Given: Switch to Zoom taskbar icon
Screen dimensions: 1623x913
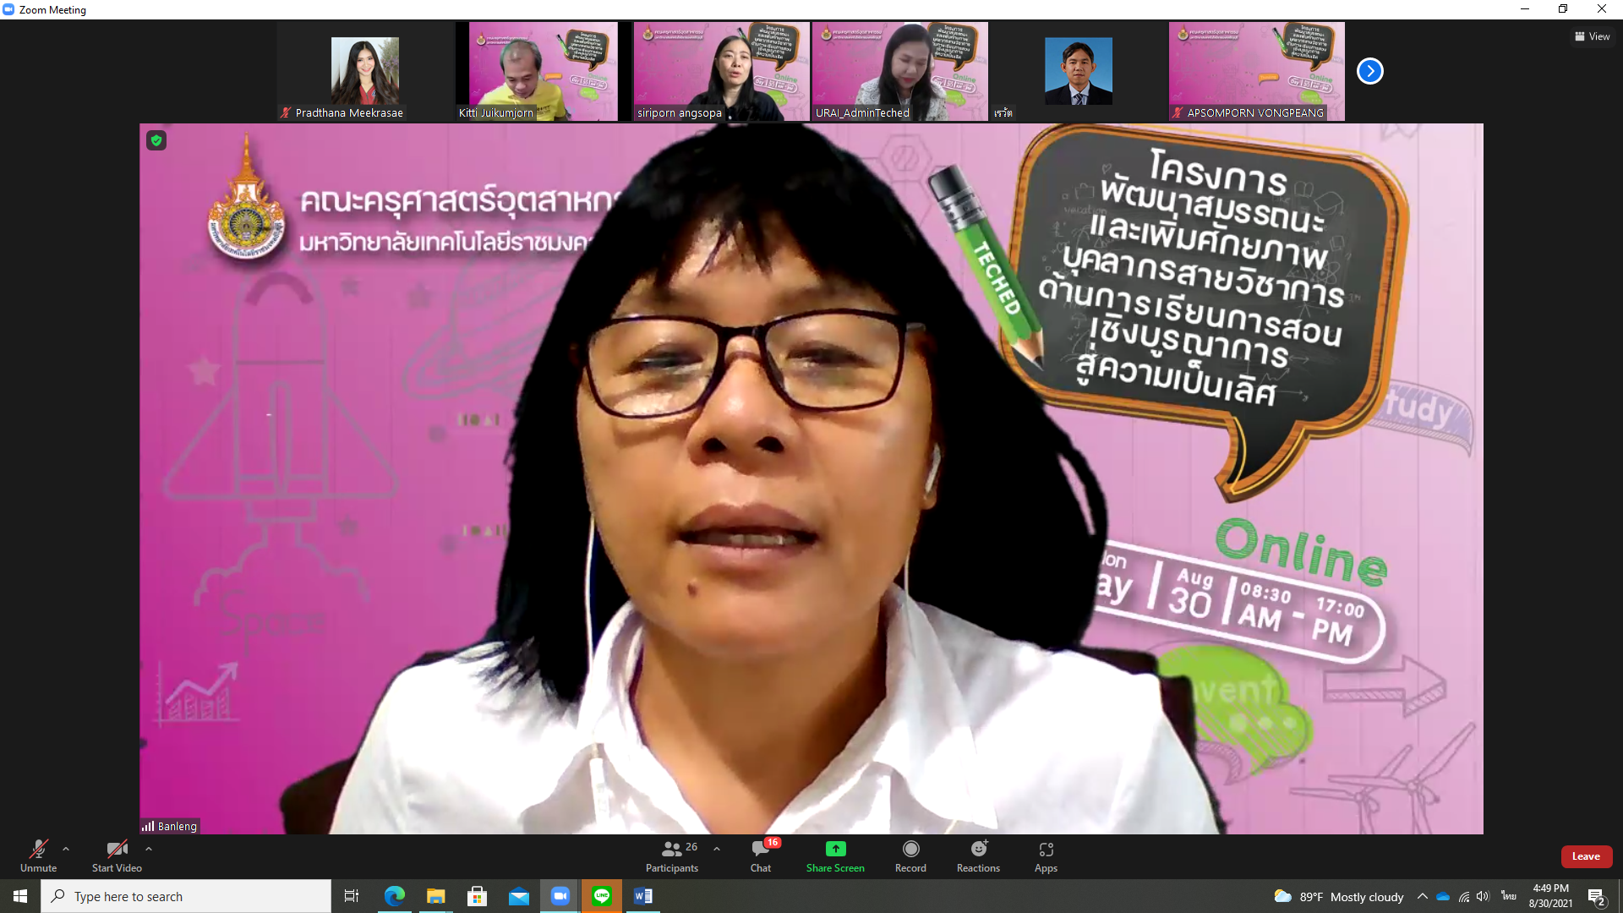Looking at the screenshot, I should point(560,896).
